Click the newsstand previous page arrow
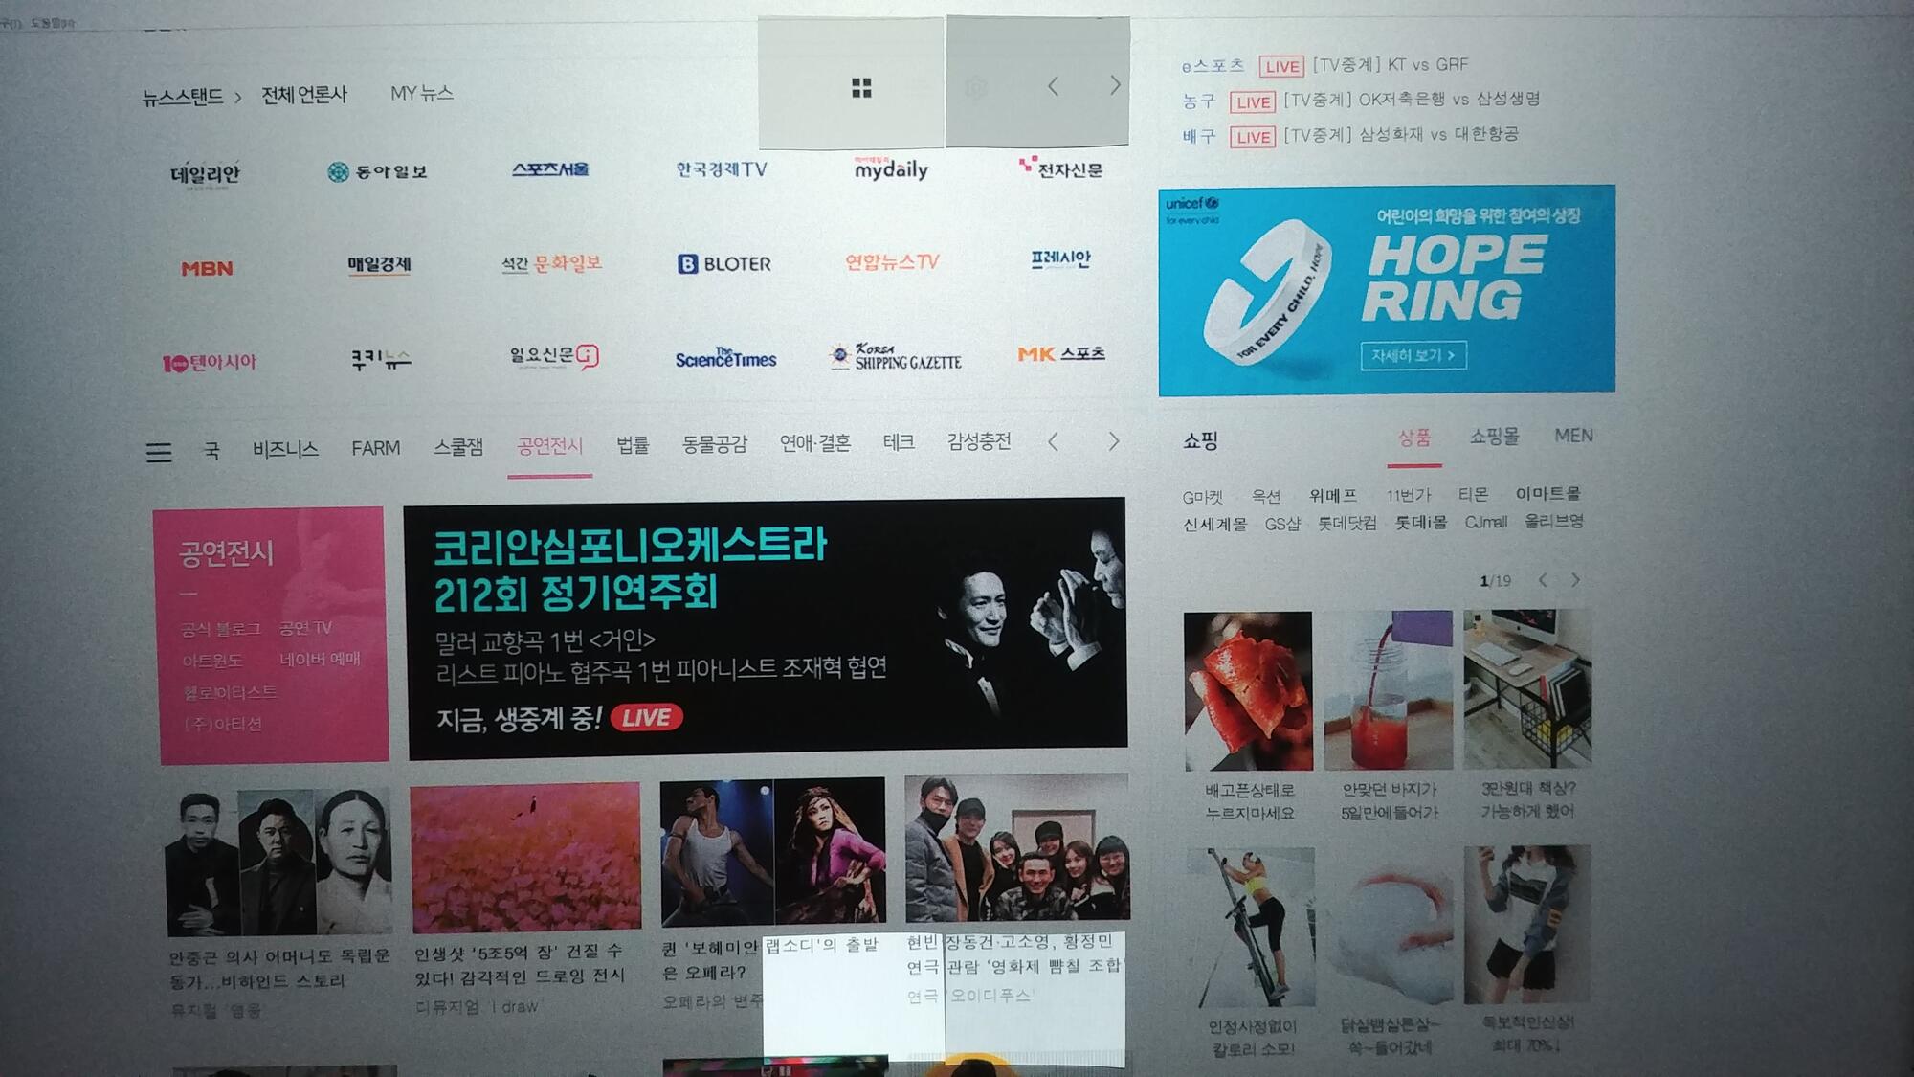1914x1077 pixels. click(x=1053, y=86)
